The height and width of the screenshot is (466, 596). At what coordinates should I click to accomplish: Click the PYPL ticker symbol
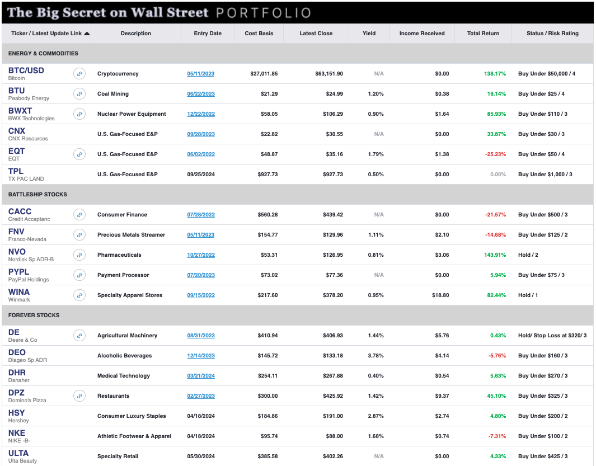18,272
